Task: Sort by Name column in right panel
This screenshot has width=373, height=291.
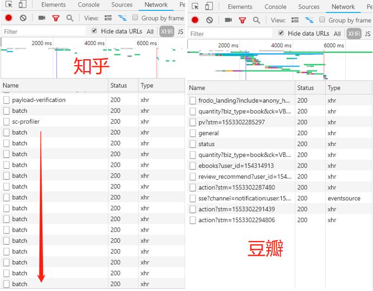Action: [x=241, y=88]
